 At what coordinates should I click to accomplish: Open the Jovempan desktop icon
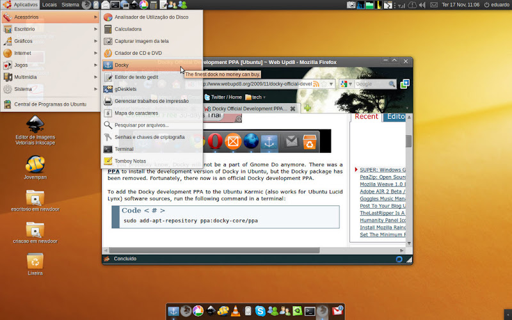click(x=35, y=164)
